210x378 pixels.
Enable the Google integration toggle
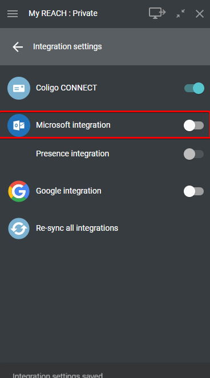(x=193, y=191)
